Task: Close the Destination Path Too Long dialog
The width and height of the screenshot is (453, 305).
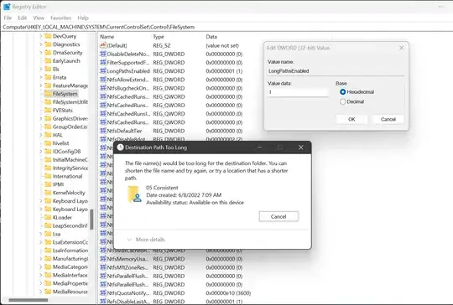Action: pyautogui.click(x=301, y=147)
